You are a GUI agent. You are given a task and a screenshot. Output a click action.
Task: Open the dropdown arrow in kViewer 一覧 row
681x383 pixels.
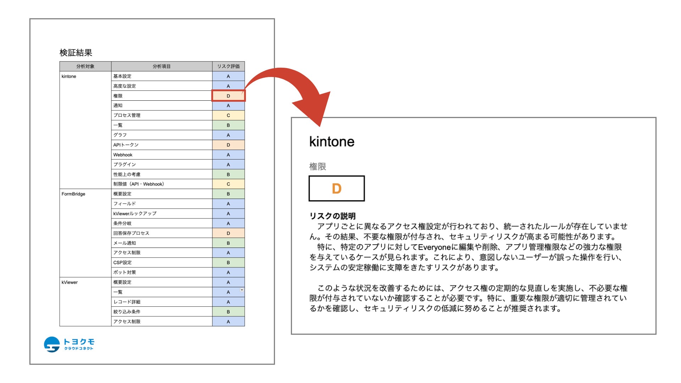coord(242,290)
